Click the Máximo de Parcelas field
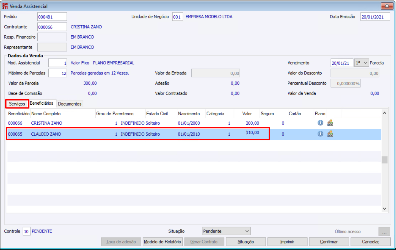Viewport: 396px width, 250px height. pos(58,73)
